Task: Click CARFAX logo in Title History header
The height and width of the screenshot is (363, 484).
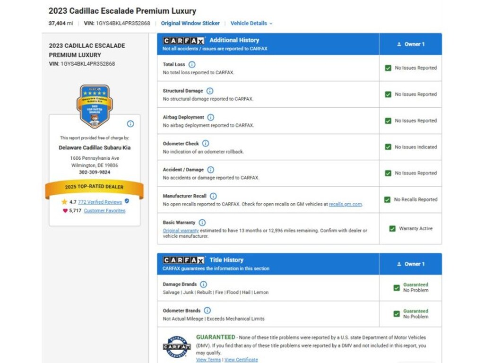Action: pyautogui.click(x=184, y=260)
